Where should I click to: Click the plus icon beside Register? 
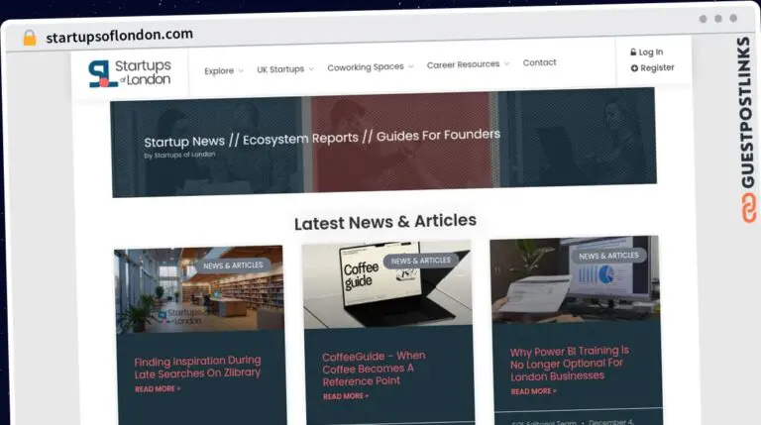(634, 68)
